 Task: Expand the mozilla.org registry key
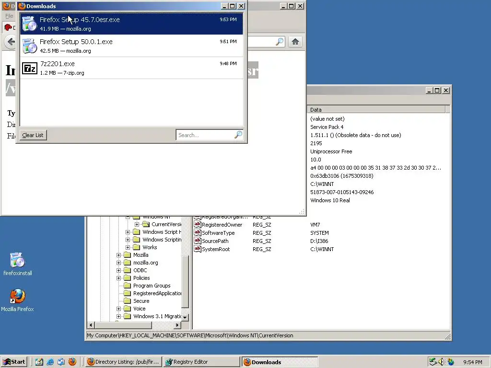pyautogui.click(x=119, y=263)
